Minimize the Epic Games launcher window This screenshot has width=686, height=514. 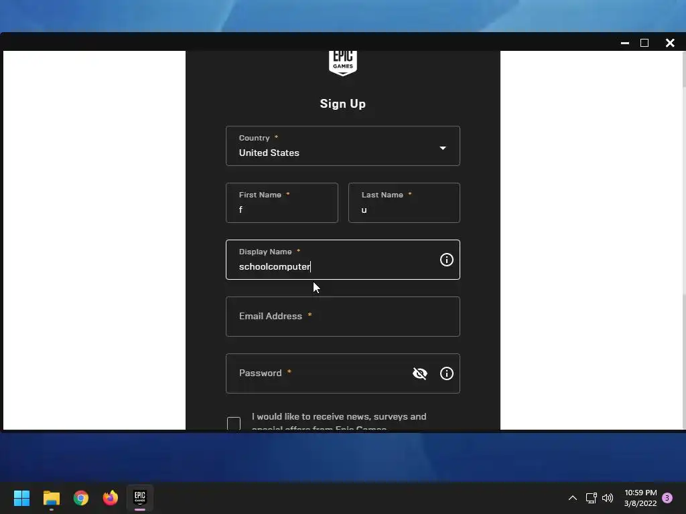pos(625,43)
